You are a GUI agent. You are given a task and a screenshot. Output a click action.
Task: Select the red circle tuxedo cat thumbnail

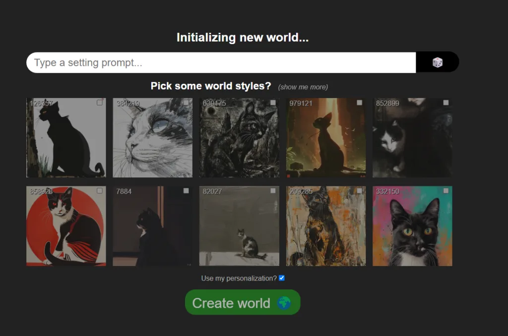point(66,227)
